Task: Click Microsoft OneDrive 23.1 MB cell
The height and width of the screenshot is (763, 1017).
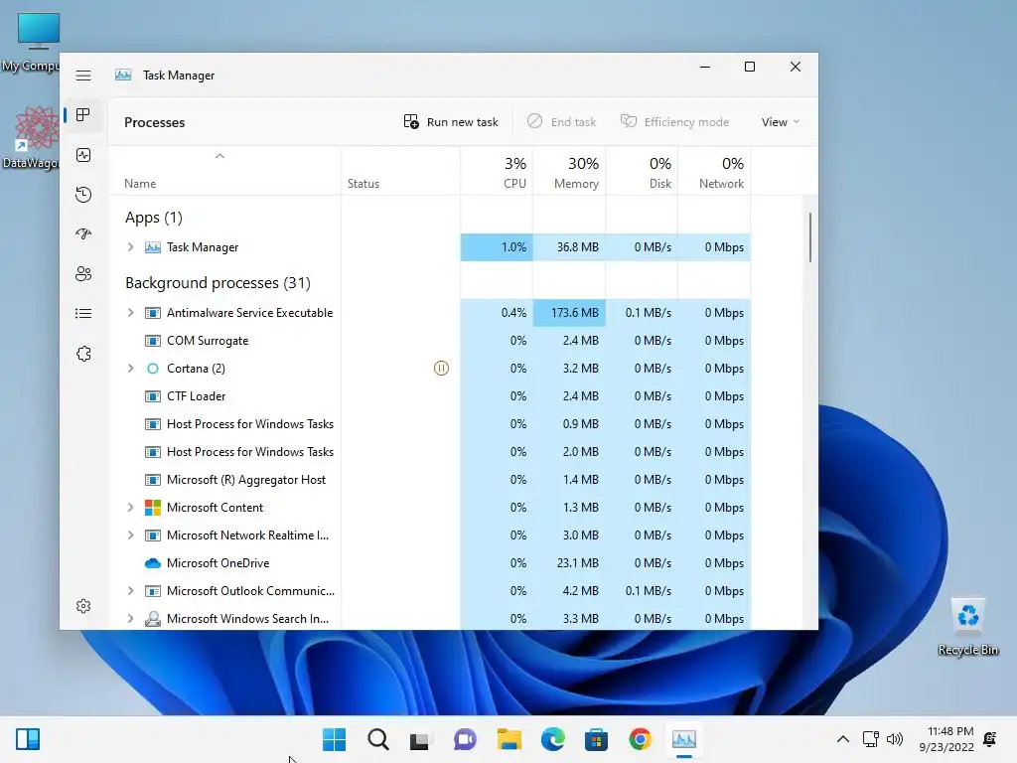Action: 569,563
